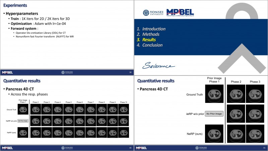Click the 'Hyperparameters' bullet
Viewport: 268px width, 151px height.
tap(22, 13)
